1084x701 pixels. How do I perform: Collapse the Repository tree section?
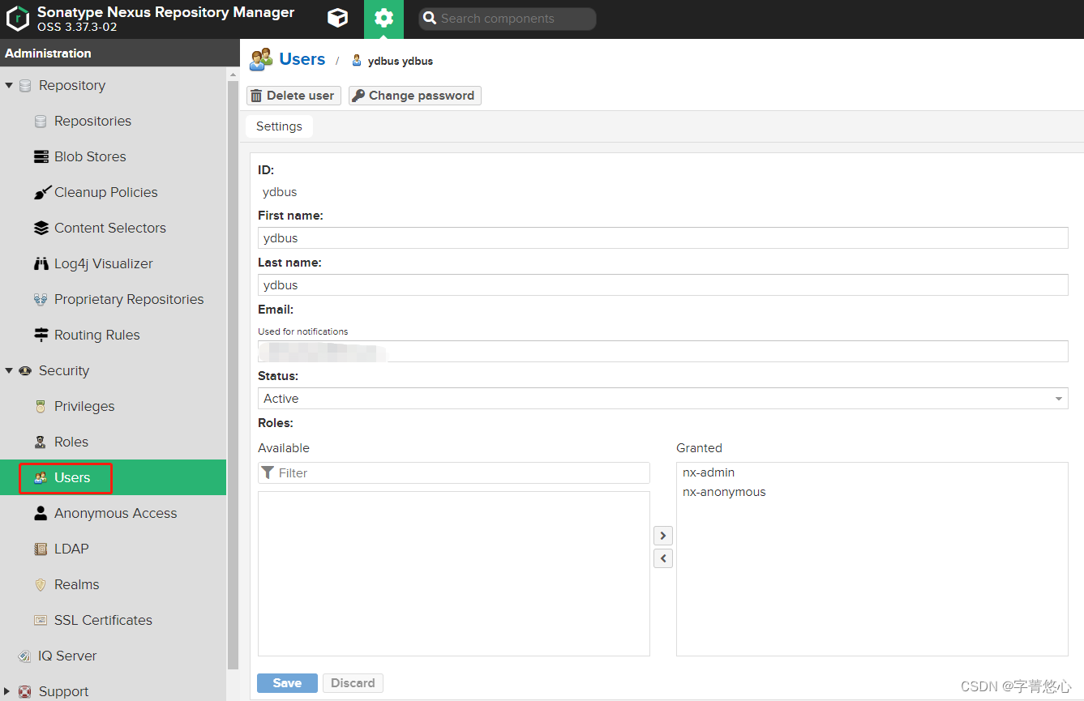point(9,86)
